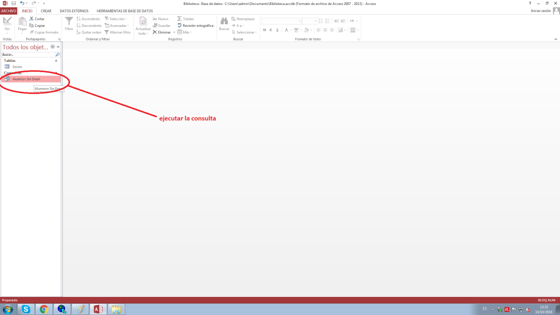Open Skype from the Windows taskbar
The height and width of the screenshot is (315, 560).
pos(26,309)
